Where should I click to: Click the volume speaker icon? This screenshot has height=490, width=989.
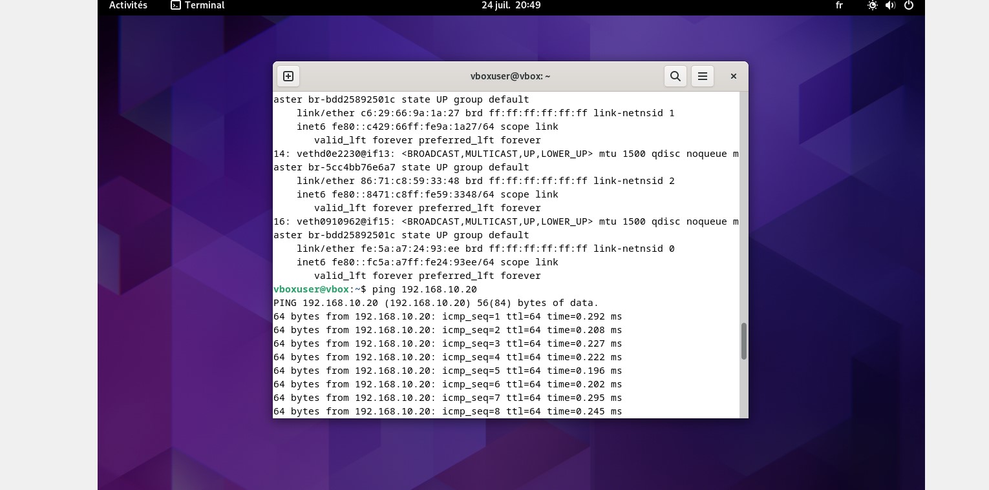(890, 5)
